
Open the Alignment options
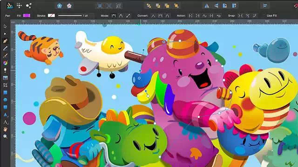tap(265, 6)
